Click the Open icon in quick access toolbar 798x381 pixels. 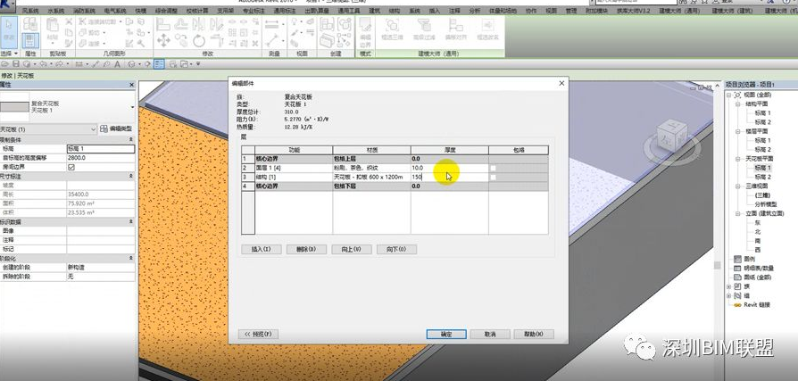pyautogui.click(x=5, y=64)
